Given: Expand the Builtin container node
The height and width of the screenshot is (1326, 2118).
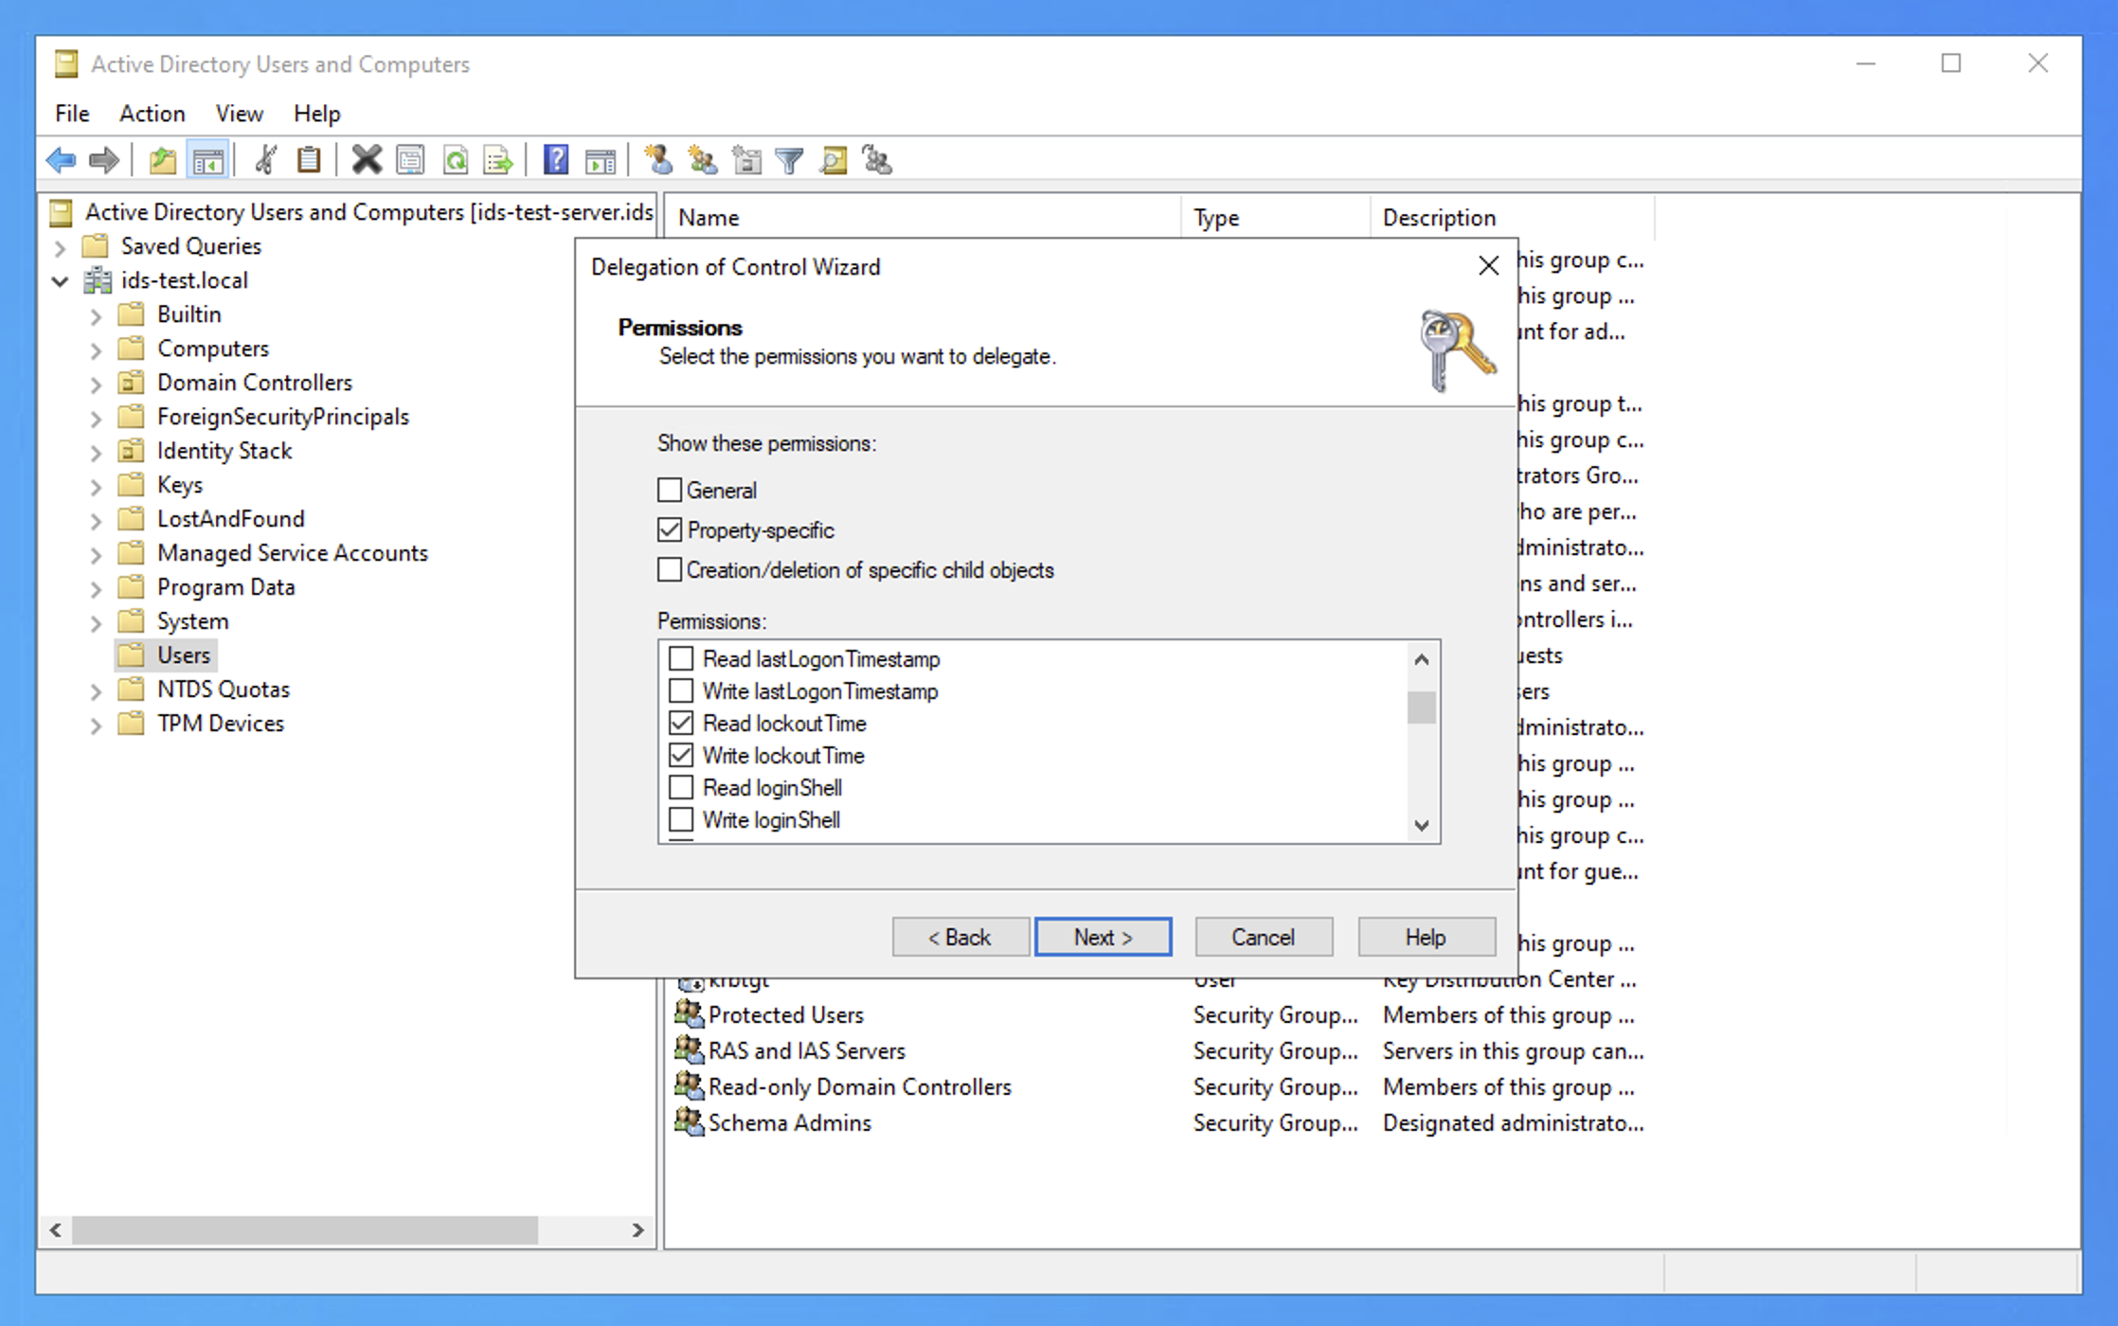Looking at the screenshot, I should point(96,316).
